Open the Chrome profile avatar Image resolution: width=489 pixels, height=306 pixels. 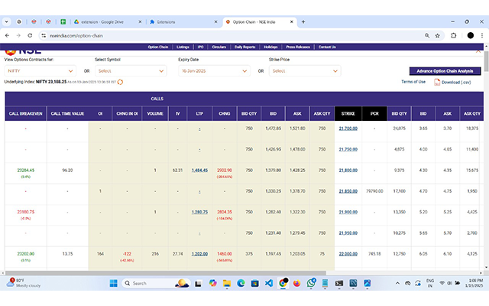point(471,36)
